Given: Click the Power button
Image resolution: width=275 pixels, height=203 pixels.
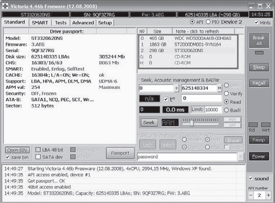Looking at the screenshot, I should pos(259,156).
